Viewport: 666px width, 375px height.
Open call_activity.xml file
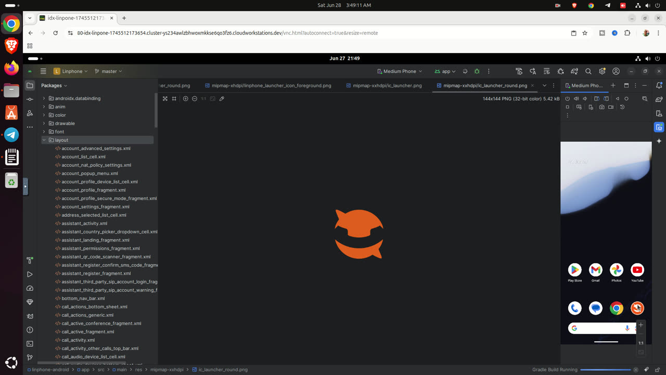click(78, 340)
